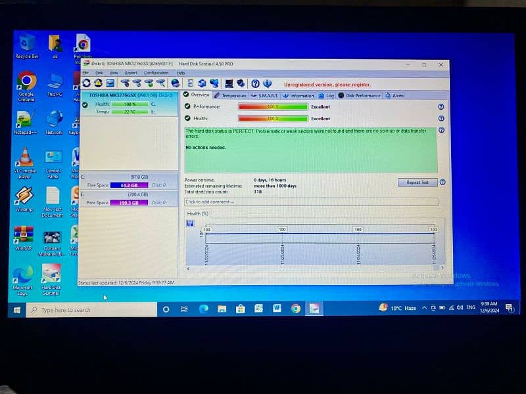
Task: Select the TOSHIBA MK3276GSX disk entry
Action: [x=128, y=95]
